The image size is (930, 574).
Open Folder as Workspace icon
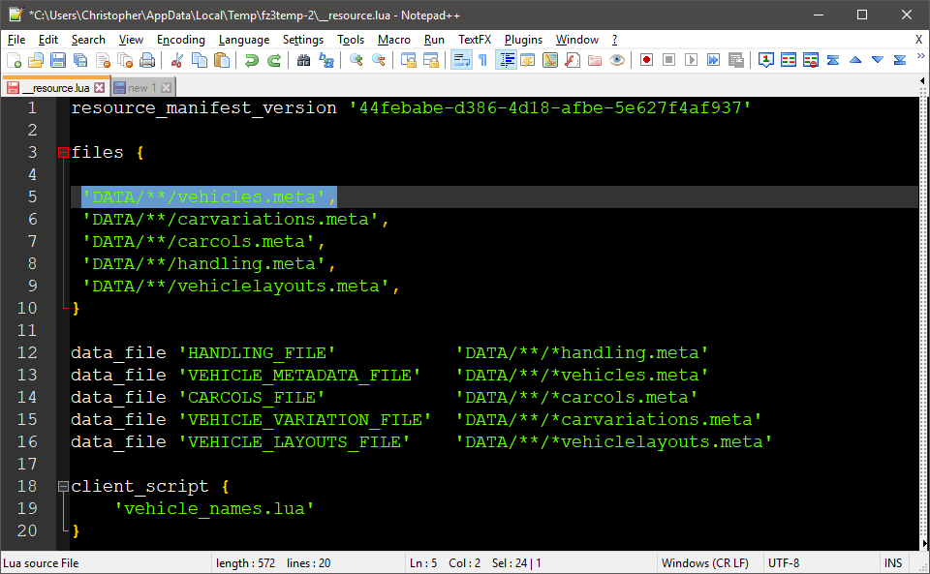point(595,60)
